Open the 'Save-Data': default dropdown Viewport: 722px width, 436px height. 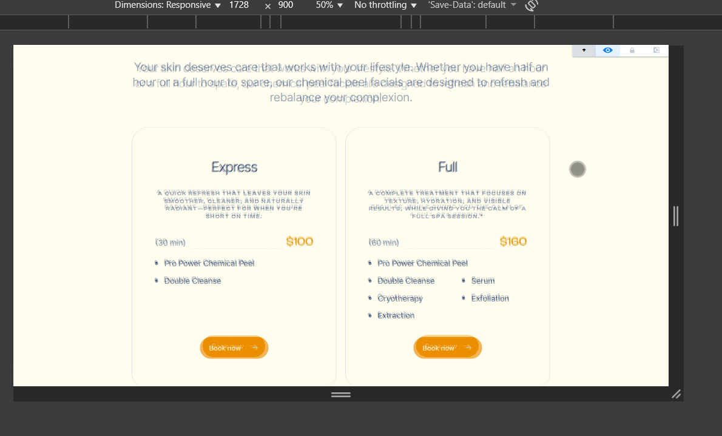(471, 5)
